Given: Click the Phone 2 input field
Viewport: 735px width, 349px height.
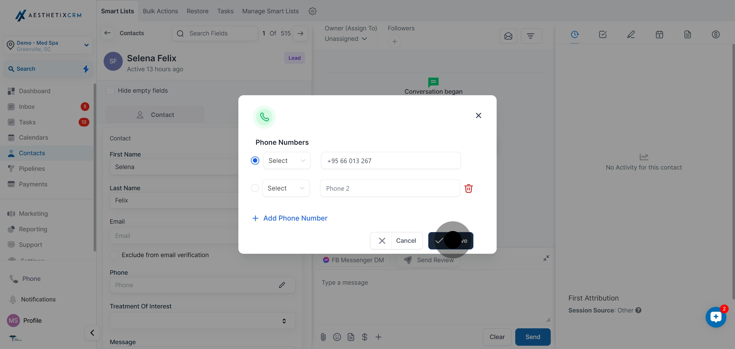Looking at the screenshot, I should pyautogui.click(x=390, y=188).
